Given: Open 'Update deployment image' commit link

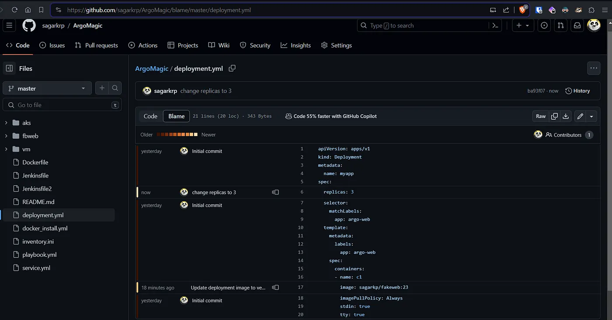Looking at the screenshot, I should click(228, 288).
